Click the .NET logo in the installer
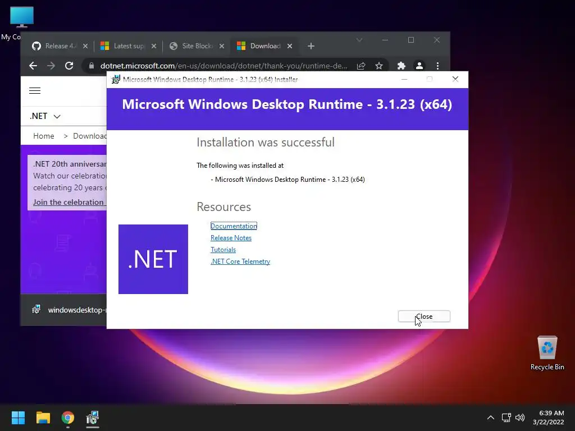The width and height of the screenshot is (575, 431). 153,259
